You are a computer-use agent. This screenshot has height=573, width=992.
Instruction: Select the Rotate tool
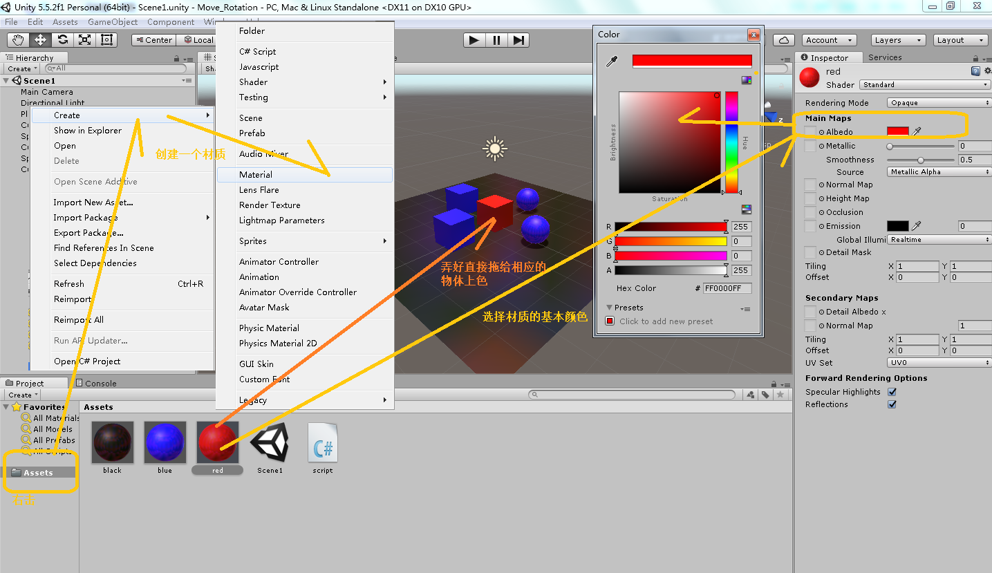pyautogui.click(x=62, y=40)
